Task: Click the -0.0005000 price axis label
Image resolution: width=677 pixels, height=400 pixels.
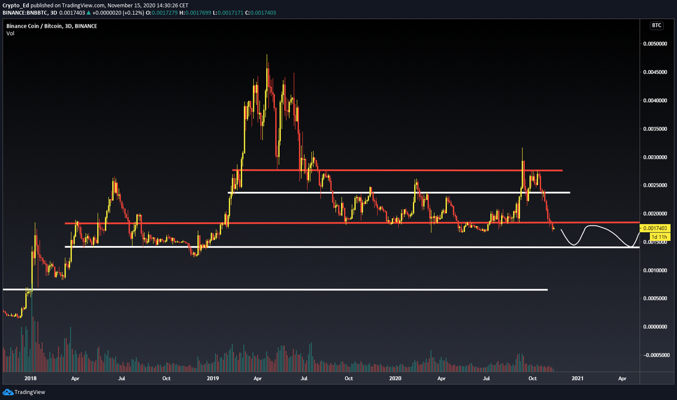Action: [656, 355]
